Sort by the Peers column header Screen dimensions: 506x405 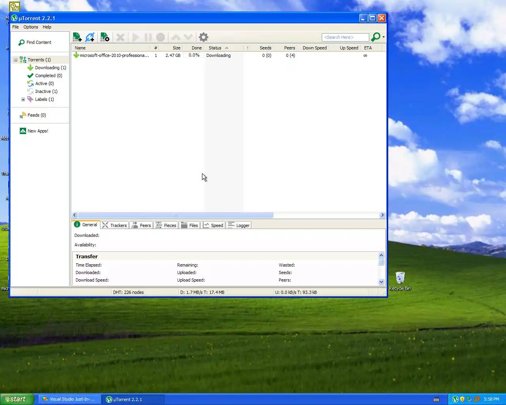coord(285,48)
